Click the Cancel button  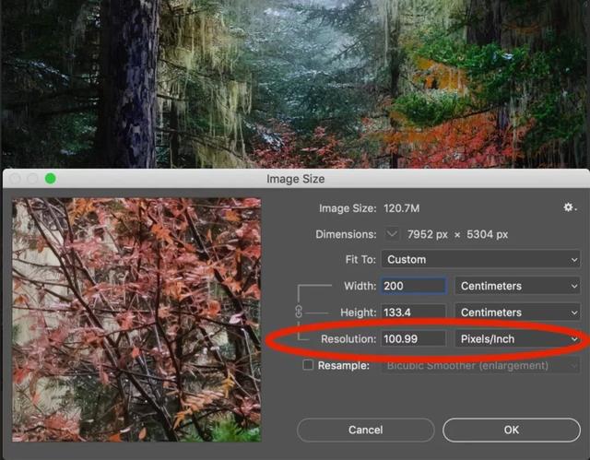[365, 430]
